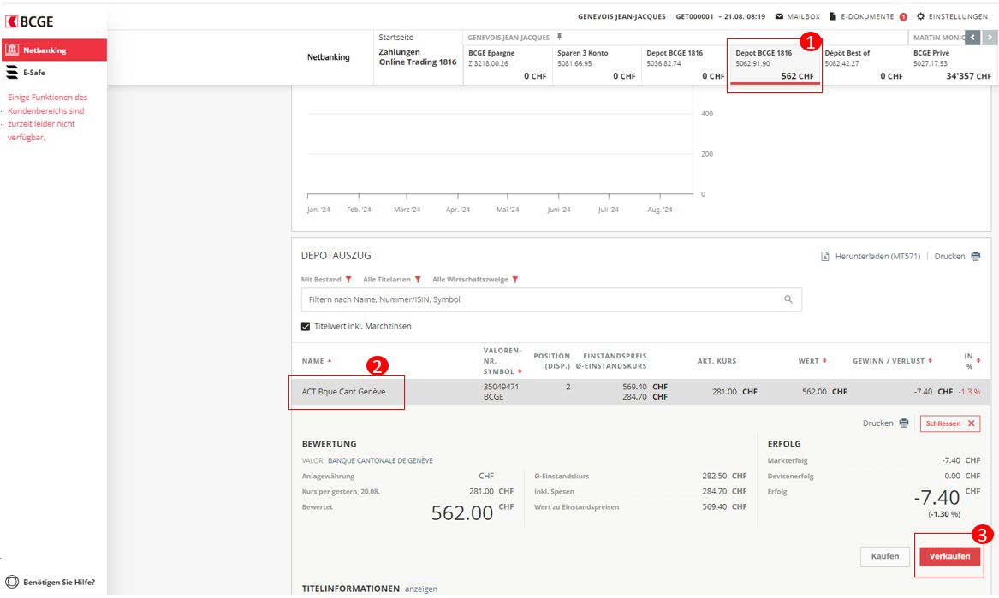Open the Netbanking sidebar item
Image resolution: width=999 pixels, height=598 pixels.
pyautogui.click(x=54, y=50)
